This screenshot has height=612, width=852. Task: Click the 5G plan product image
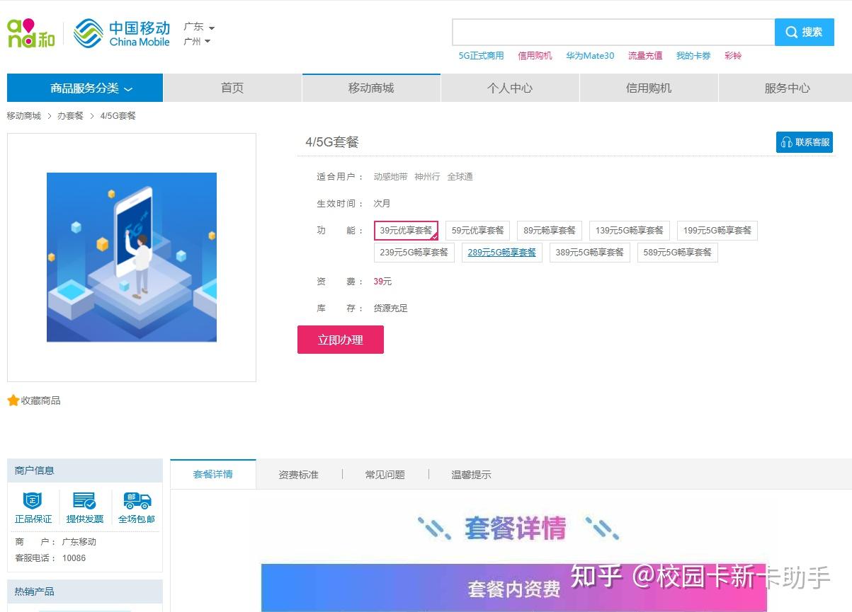pos(132,258)
